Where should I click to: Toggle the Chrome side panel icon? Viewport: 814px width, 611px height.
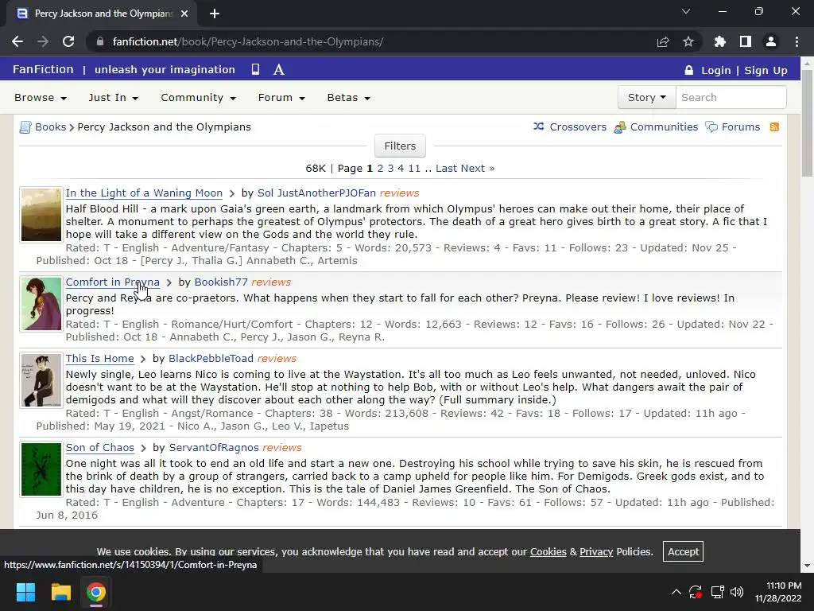coord(746,41)
